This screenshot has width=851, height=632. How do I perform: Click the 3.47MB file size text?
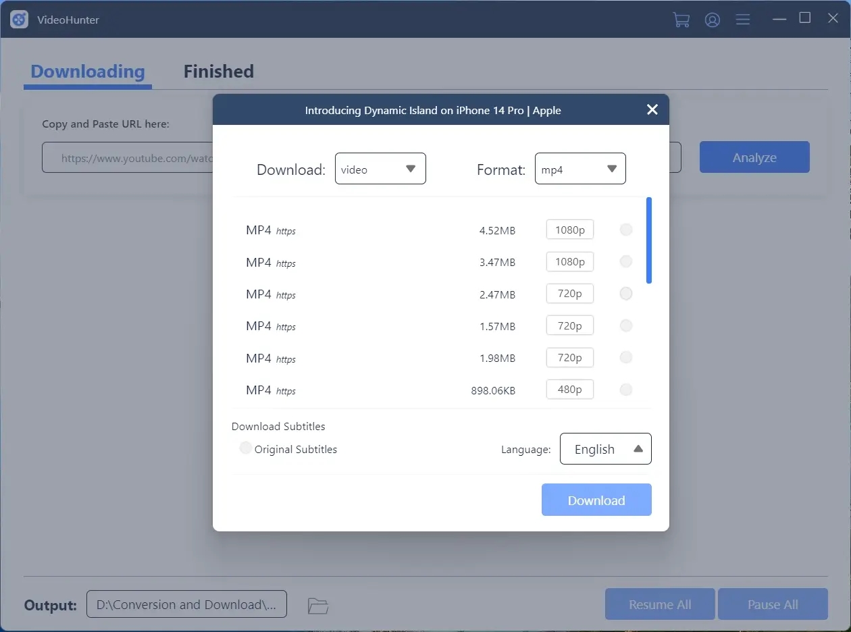click(x=497, y=262)
